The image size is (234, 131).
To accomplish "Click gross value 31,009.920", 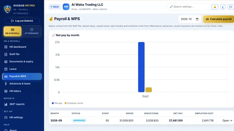I will click(x=126, y=120).
